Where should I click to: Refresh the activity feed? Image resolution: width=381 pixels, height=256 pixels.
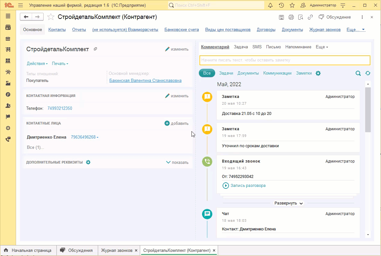pos(368,73)
